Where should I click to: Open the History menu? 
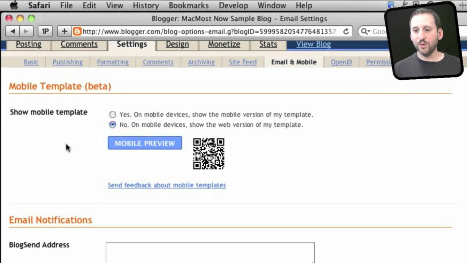coord(146,5)
